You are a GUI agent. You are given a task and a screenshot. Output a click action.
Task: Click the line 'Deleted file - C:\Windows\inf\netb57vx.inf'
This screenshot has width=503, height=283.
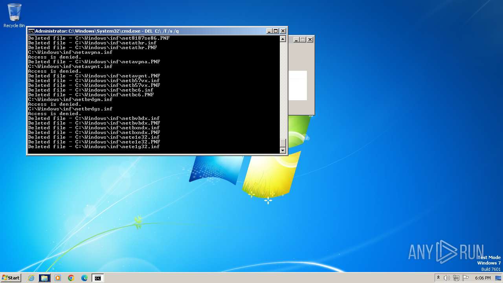[94, 81]
